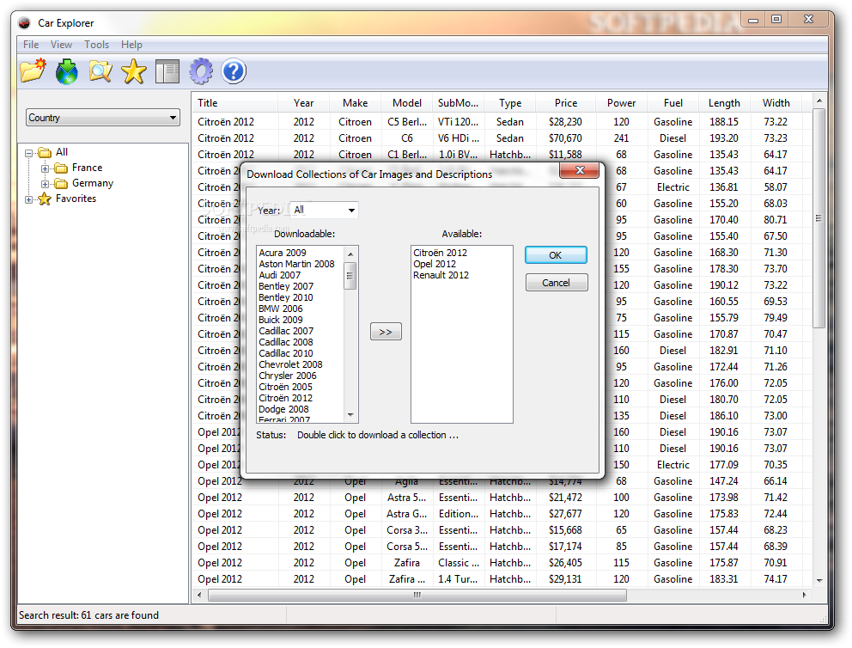Click the download collections globe icon
This screenshot has height=648, width=852.
pyautogui.click(x=67, y=71)
